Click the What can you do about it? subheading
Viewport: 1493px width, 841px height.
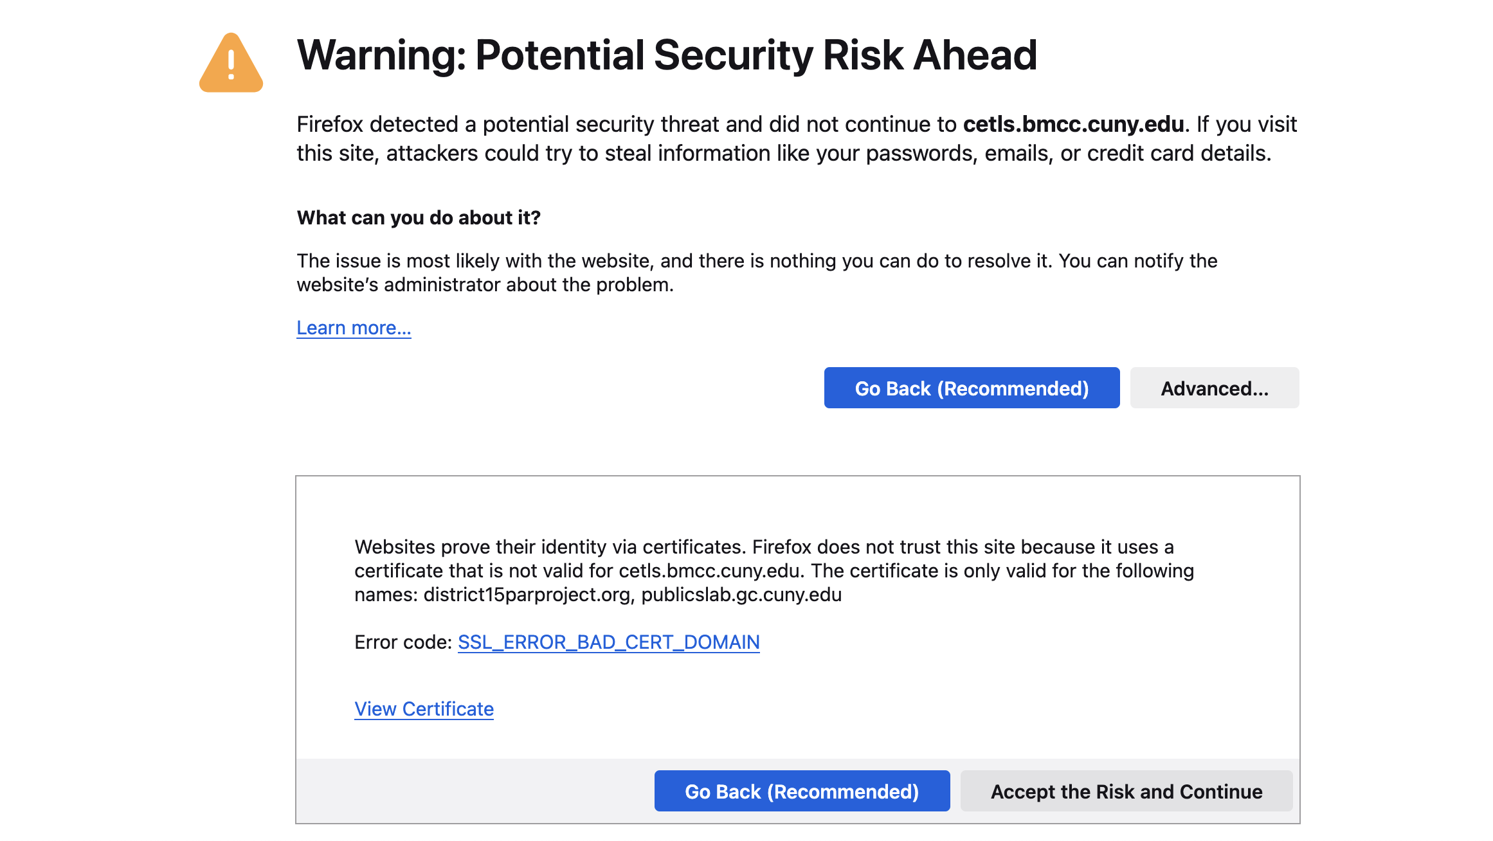(419, 218)
